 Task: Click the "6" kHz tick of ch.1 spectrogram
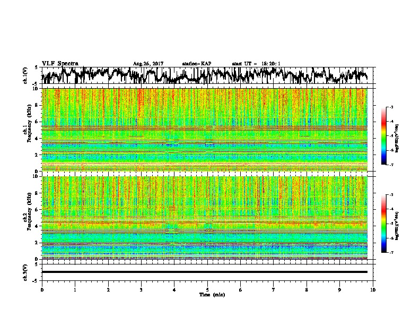click(37, 122)
